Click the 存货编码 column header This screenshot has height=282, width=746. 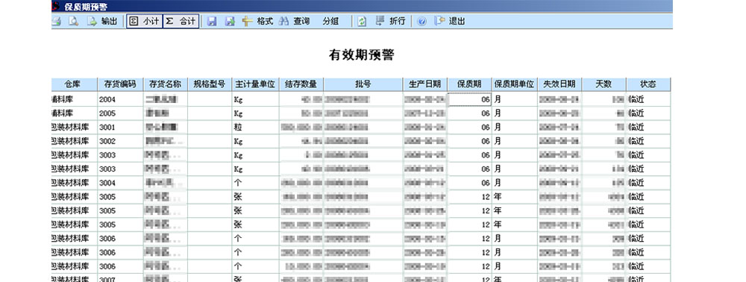click(x=120, y=84)
